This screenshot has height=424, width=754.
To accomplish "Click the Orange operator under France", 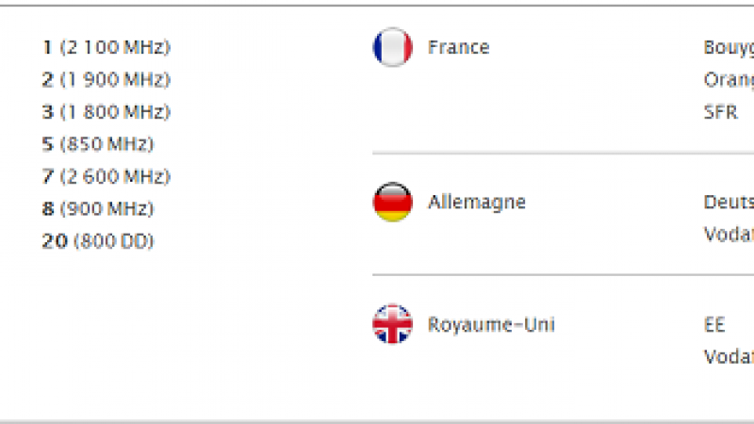I will pos(729,80).
